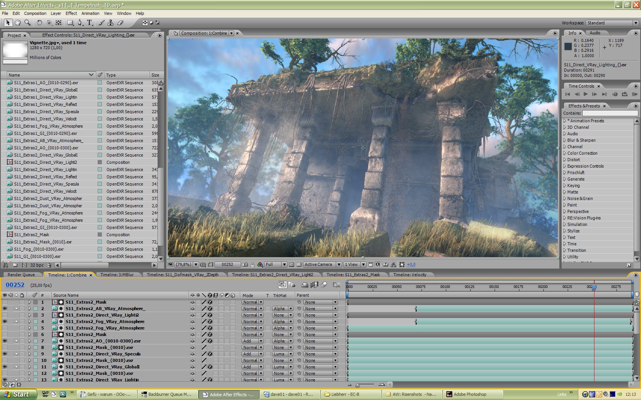Expand Blur & Sharpen effects category
This screenshot has width=641, height=400.
coord(565,140)
